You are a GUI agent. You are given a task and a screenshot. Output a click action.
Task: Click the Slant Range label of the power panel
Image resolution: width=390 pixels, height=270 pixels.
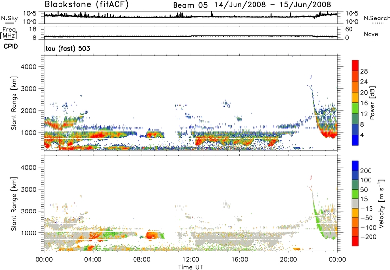point(14,103)
